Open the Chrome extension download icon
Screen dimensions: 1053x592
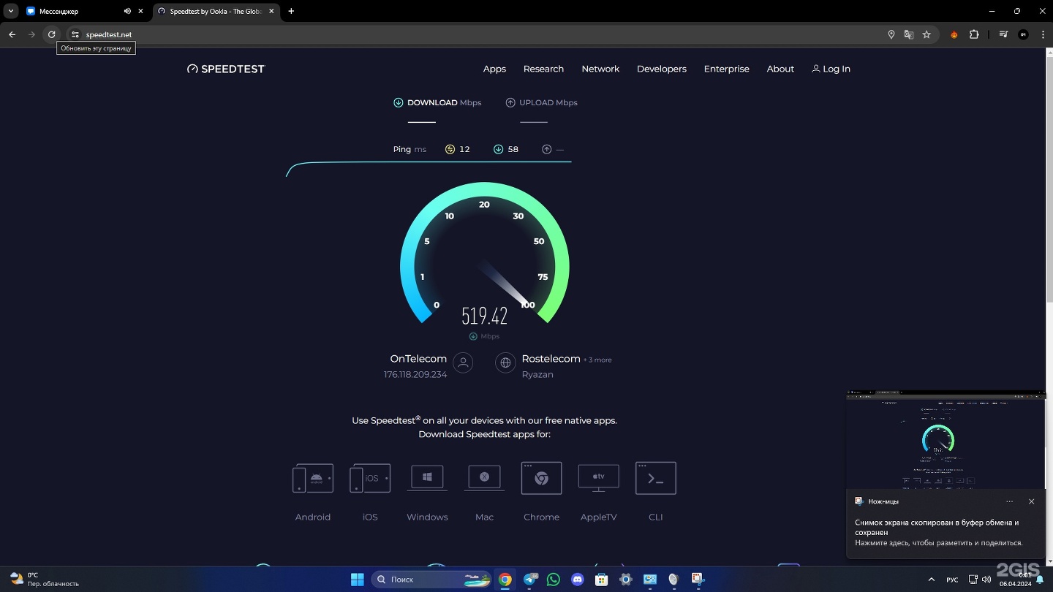point(541,479)
